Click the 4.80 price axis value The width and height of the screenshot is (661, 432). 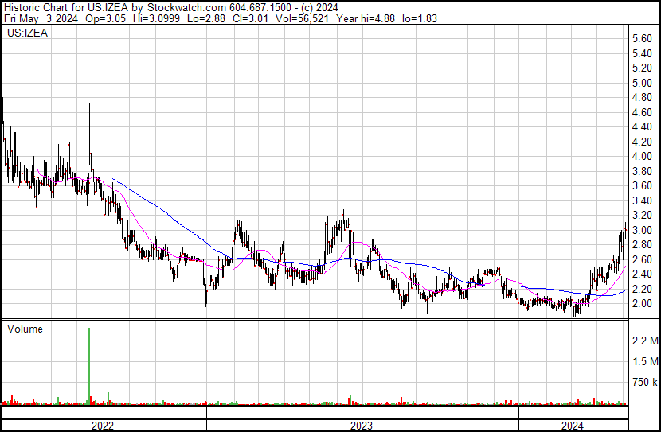pos(643,98)
